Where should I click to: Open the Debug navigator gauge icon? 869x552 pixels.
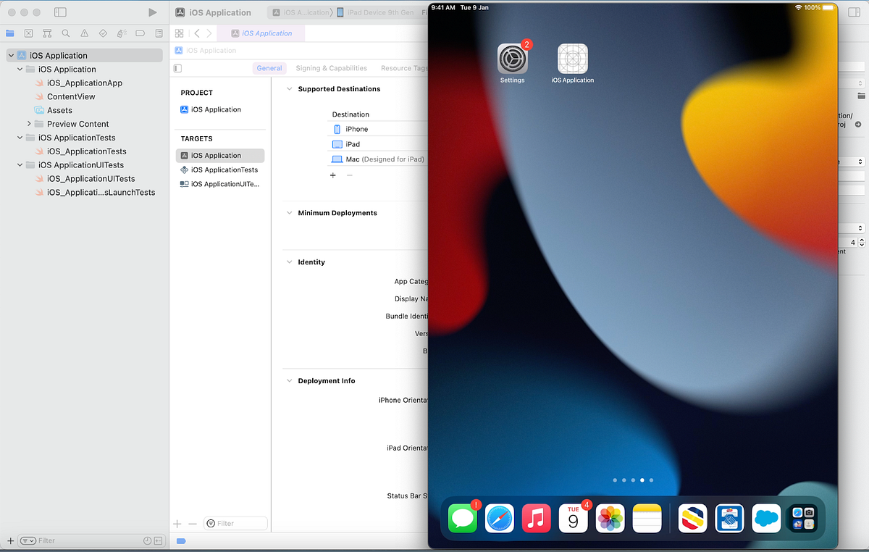[x=121, y=33]
